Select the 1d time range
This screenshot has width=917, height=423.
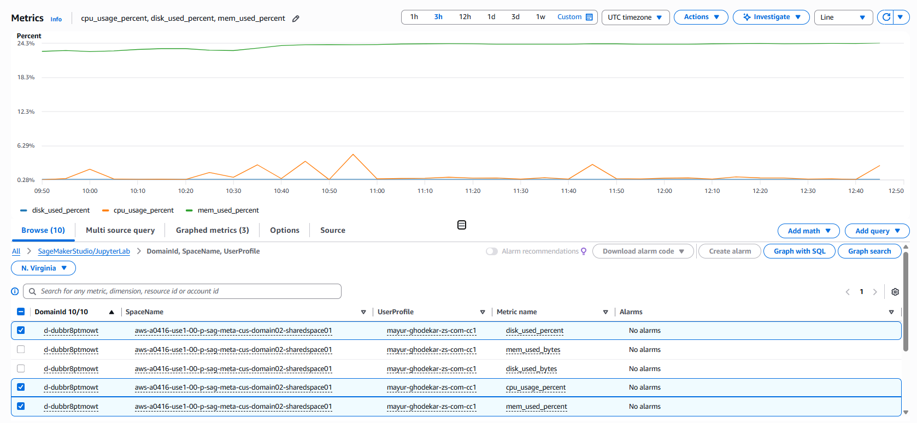tap(491, 17)
